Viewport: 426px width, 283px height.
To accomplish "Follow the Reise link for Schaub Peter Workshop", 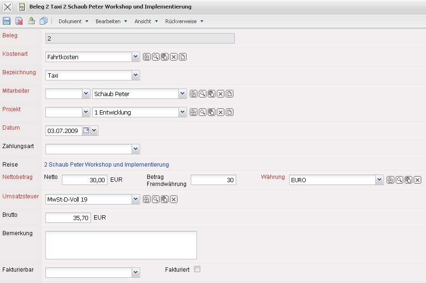I will point(106,165).
